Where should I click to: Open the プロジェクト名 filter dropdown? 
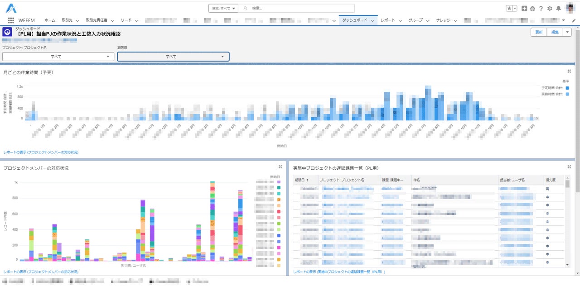58,57
